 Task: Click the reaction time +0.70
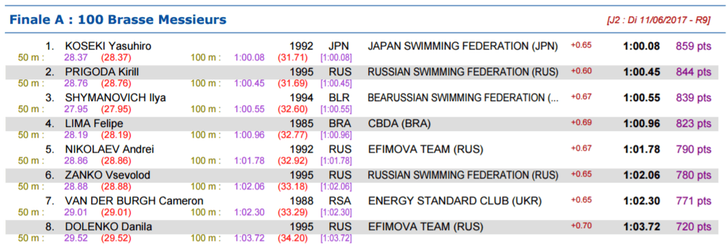pyautogui.click(x=581, y=226)
